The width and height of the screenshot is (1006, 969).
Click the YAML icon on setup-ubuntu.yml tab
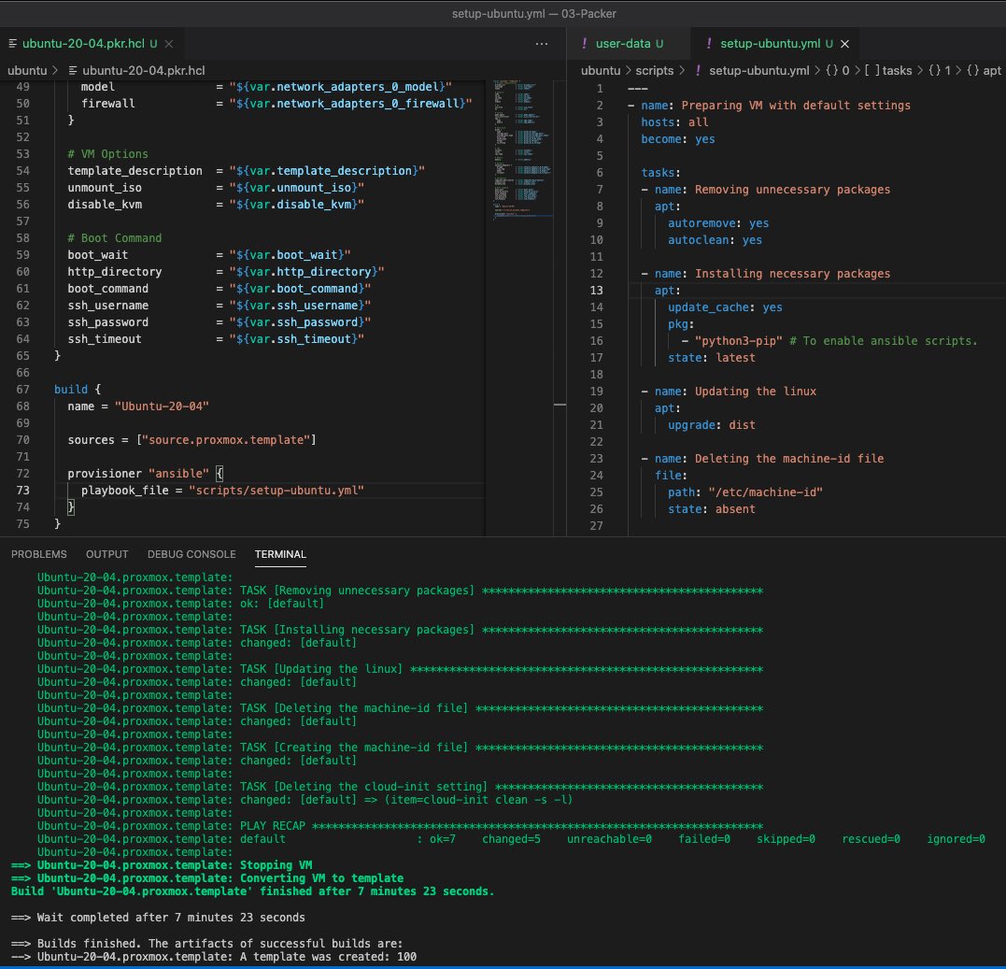(708, 44)
